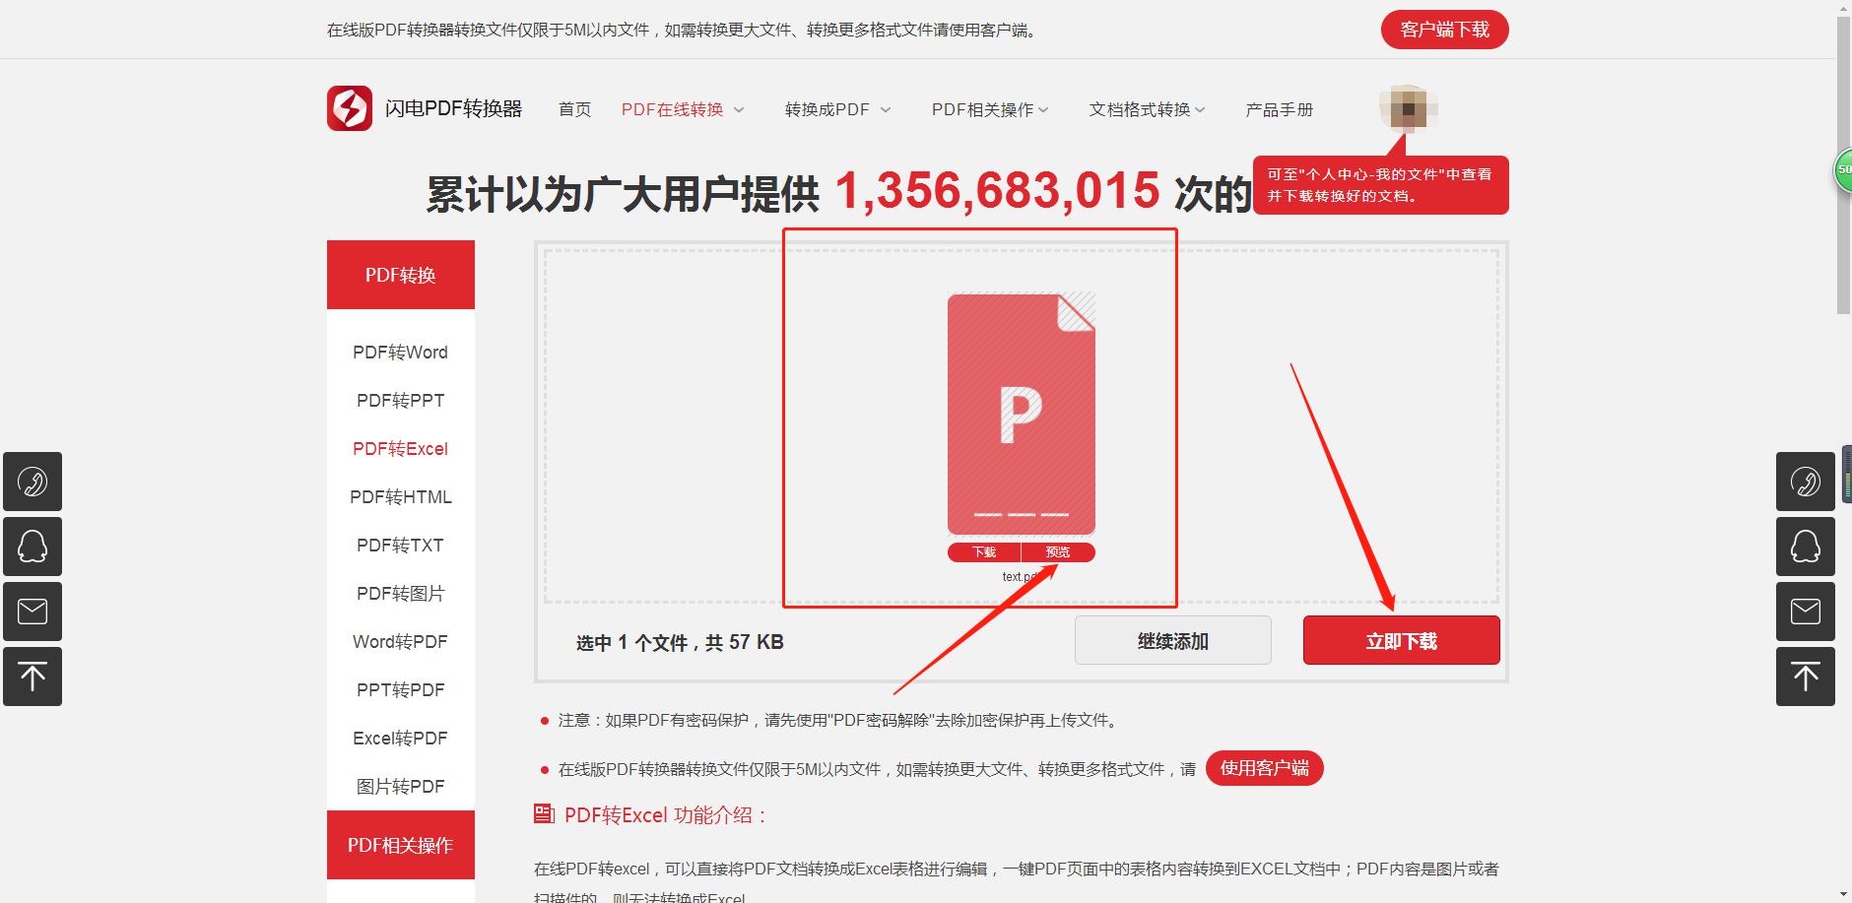The height and width of the screenshot is (903, 1852).
Task: Open the blurred user avatar profile
Action: pyautogui.click(x=1408, y=108)
